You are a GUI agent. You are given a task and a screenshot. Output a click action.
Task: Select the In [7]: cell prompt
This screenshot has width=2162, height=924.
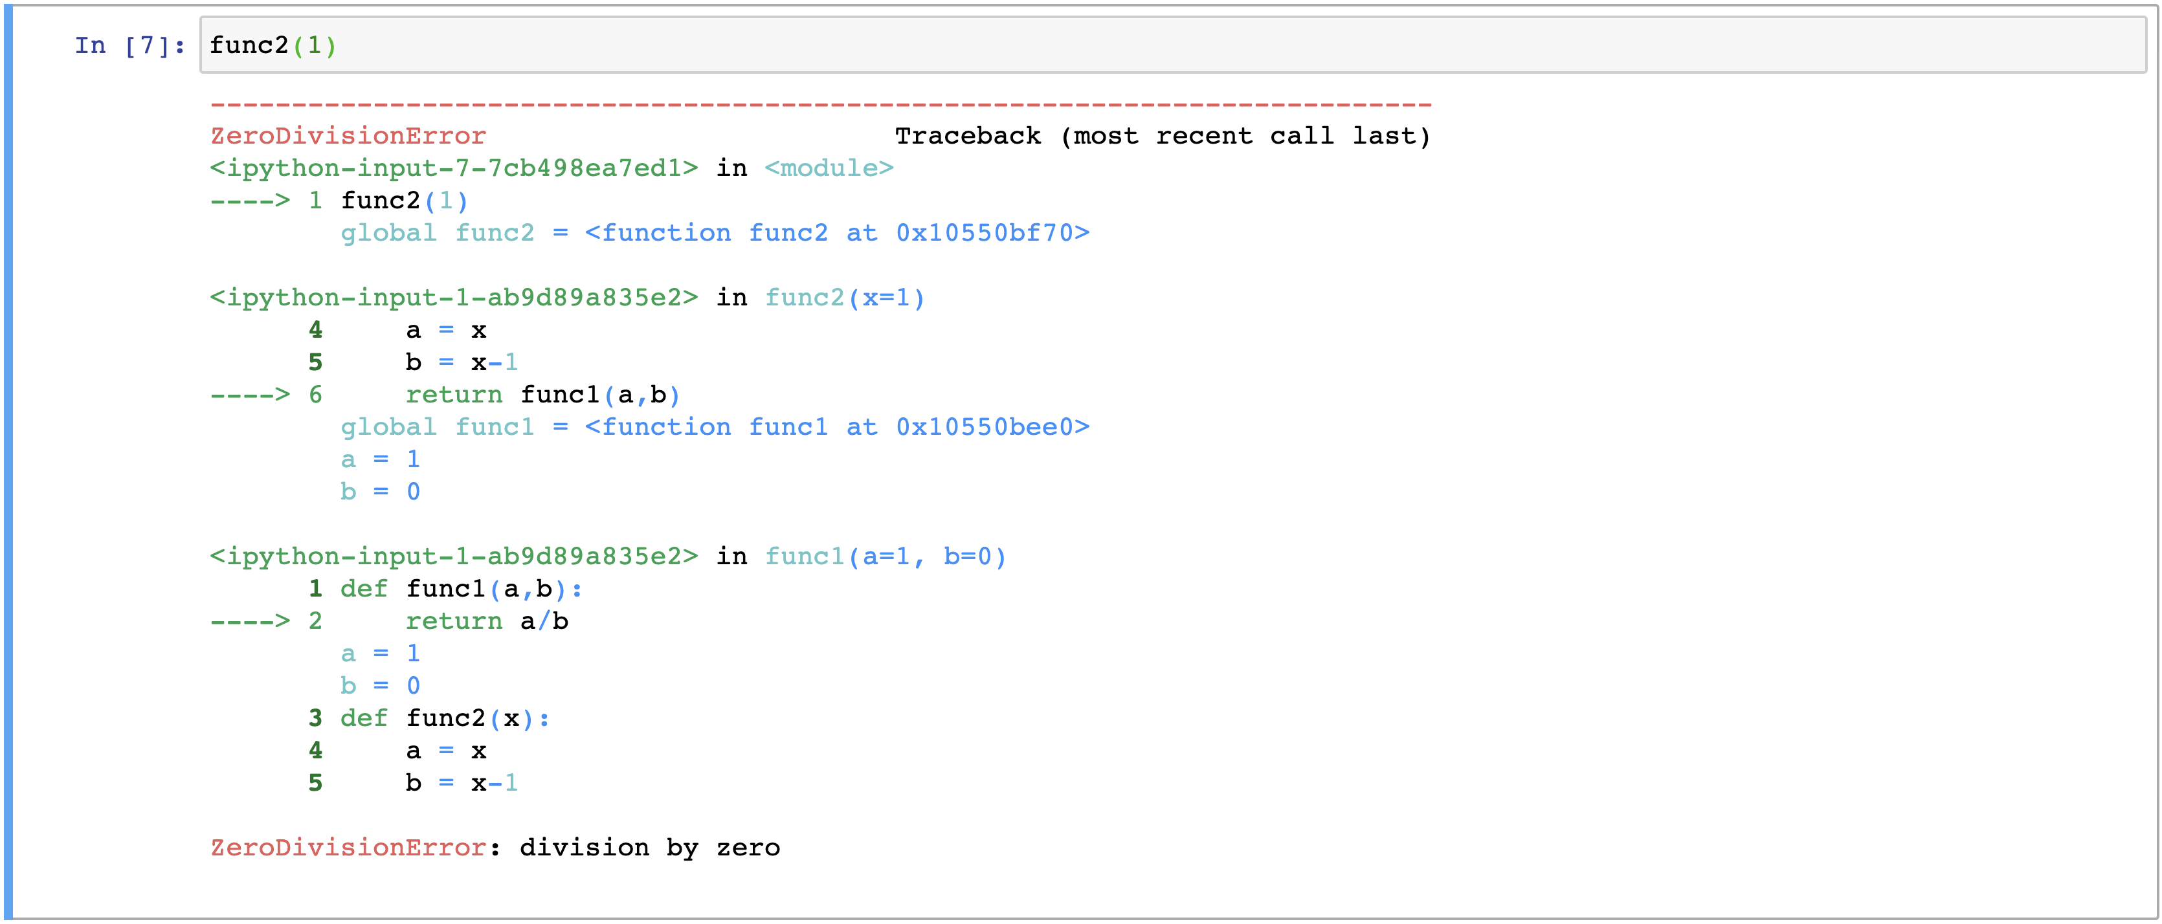tap(130, 45)
